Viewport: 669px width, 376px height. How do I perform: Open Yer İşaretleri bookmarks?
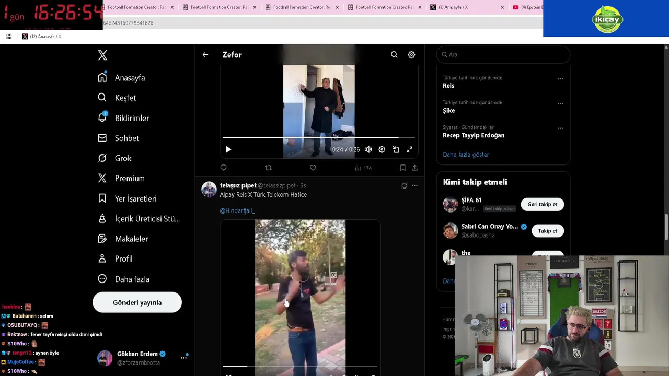[127, 198]
